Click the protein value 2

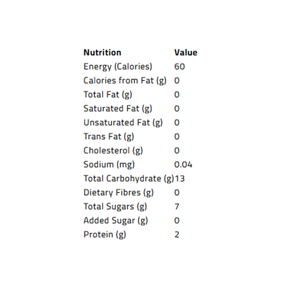tap(177, 235)
